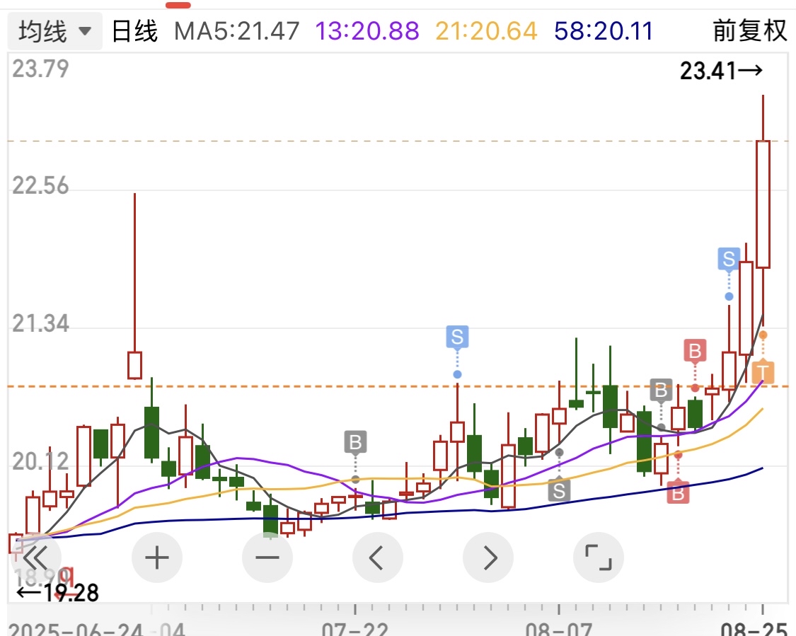Tap the 20.12 price axis label

[x=40, y=461]
